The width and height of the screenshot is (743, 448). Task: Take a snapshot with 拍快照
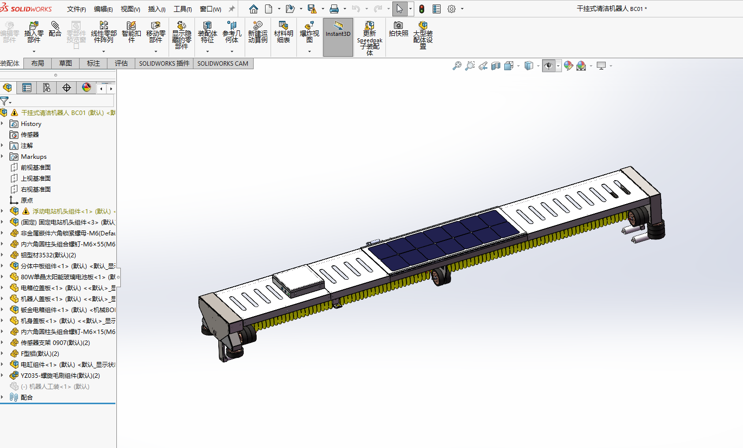pyautogui.click(x=398, y=29)
